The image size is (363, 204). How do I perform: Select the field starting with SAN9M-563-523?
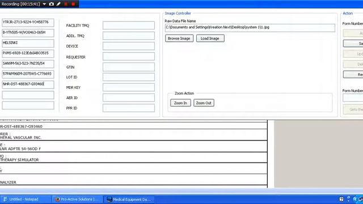pos(28,64)
